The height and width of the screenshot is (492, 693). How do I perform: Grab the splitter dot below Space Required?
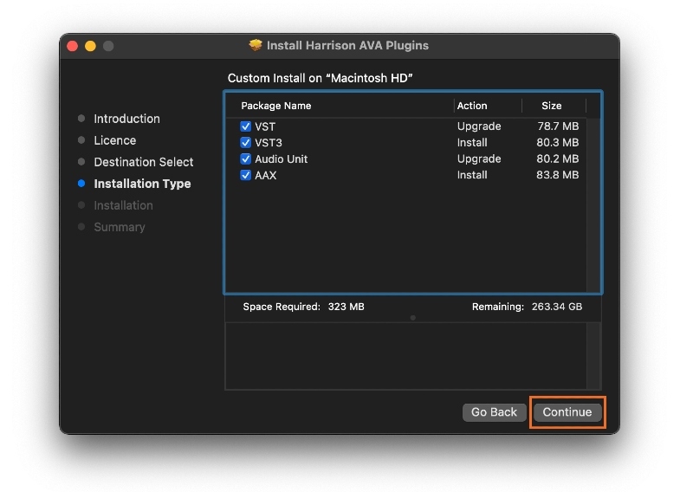[x=412, y=318]
